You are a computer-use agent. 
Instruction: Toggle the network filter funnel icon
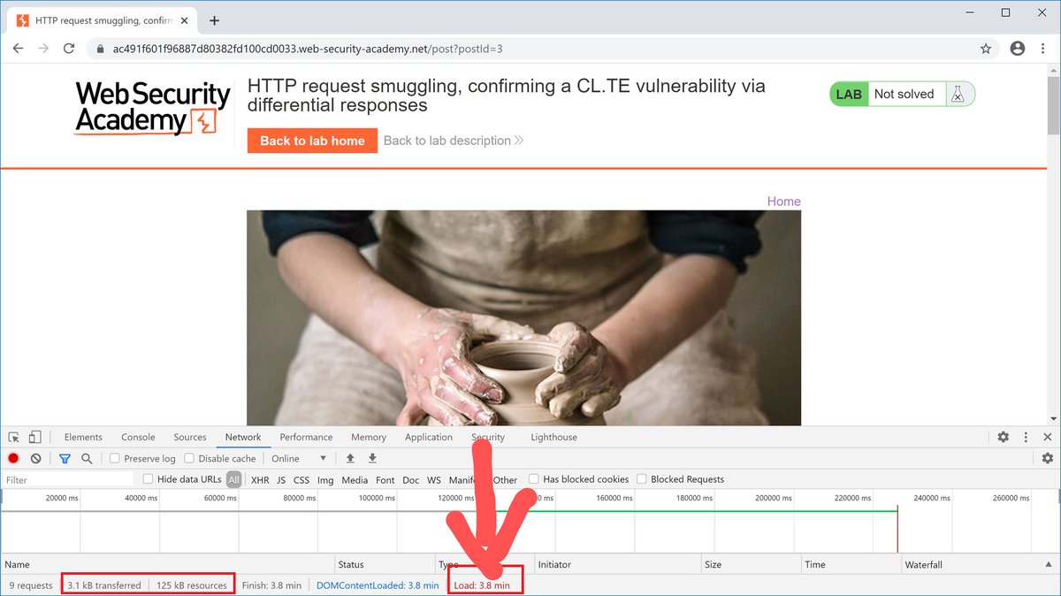pos(65,458)
